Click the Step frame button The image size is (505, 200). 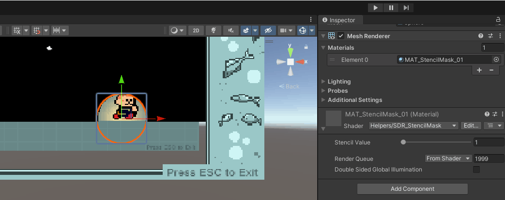[x=406, y=8]
